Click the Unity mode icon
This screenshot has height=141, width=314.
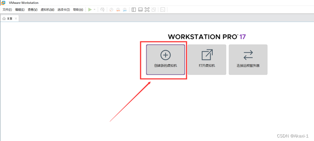point(154,9)
